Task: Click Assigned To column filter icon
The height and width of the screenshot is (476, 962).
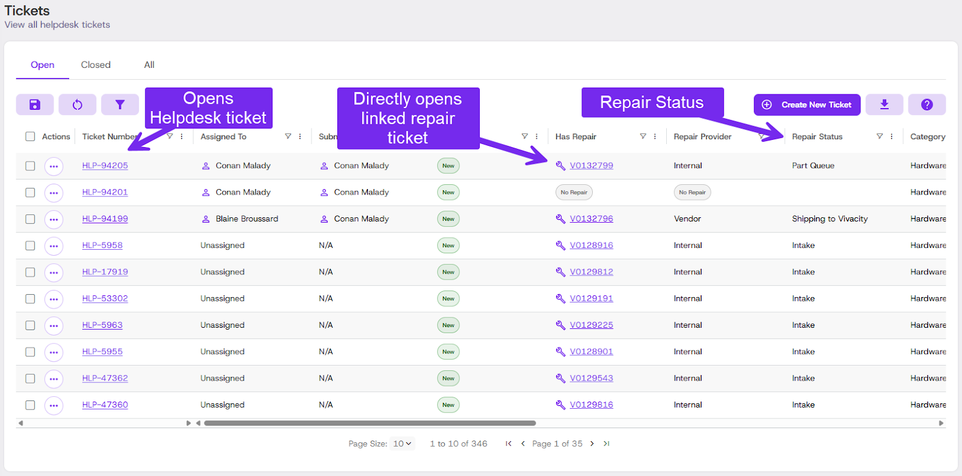Action: pyautogui.click(x=288, y=136)
